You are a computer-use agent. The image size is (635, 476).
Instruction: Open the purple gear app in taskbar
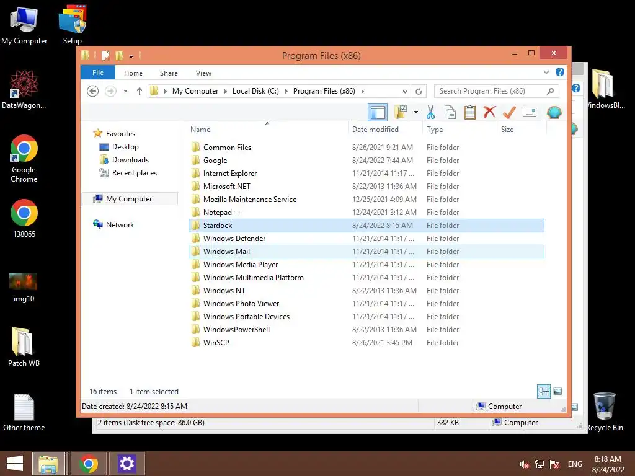click(x=127, y=464)
